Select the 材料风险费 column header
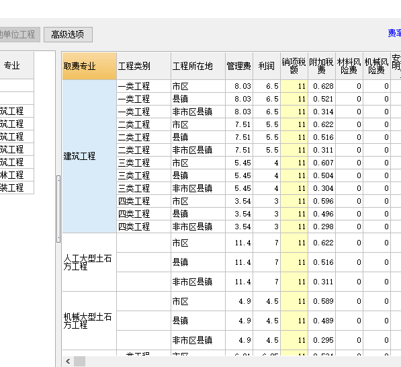 (x=349, y=66)
